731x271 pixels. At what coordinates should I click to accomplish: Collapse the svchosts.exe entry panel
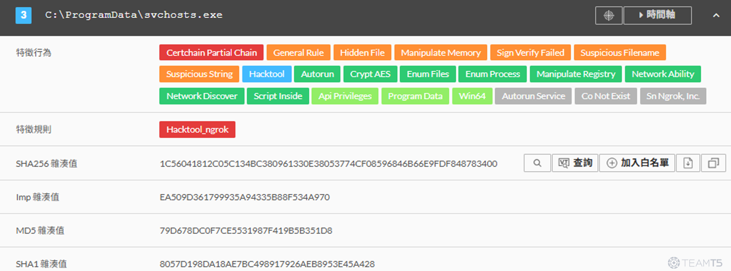(x=716, y=16)
